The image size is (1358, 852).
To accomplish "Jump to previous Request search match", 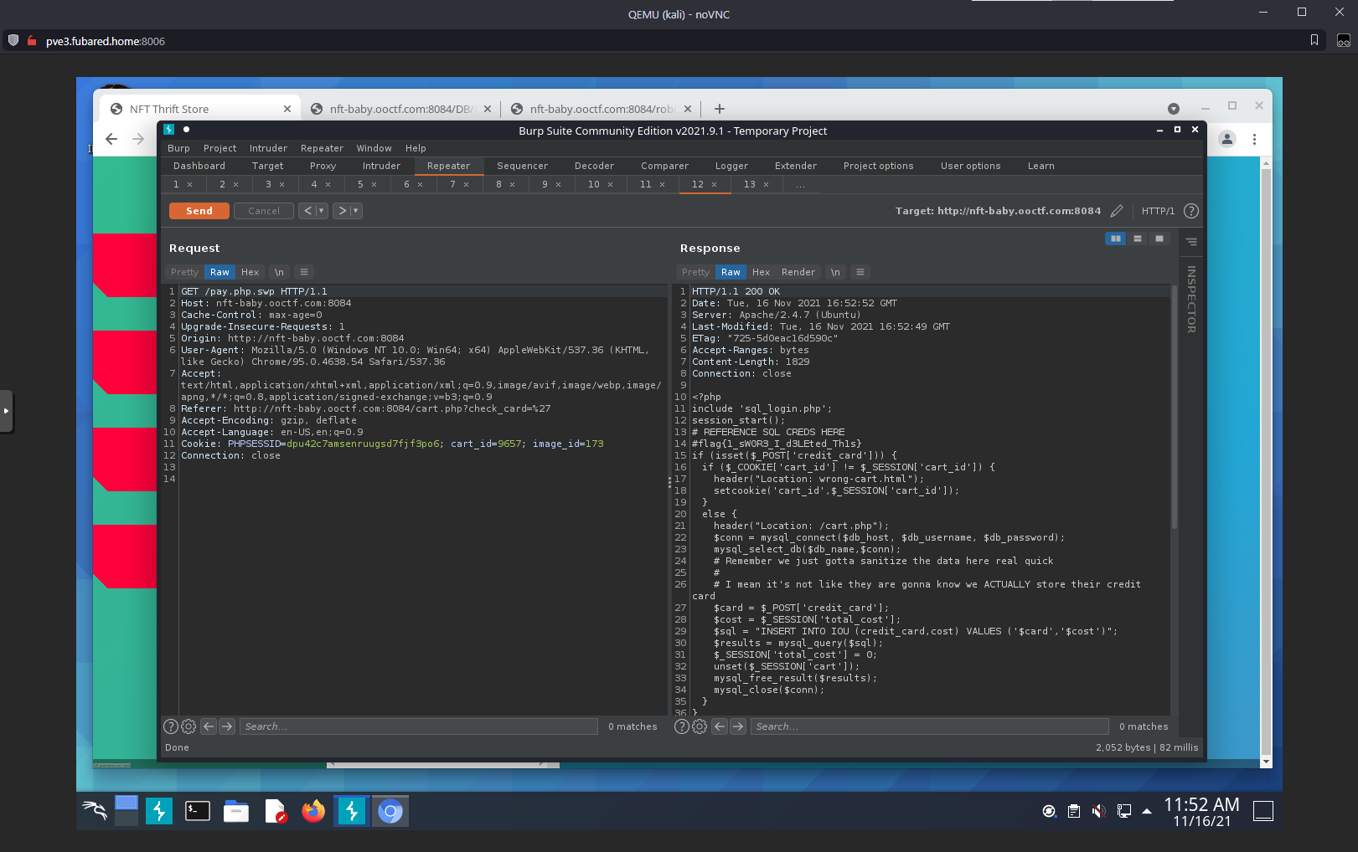I will point(209,726).
